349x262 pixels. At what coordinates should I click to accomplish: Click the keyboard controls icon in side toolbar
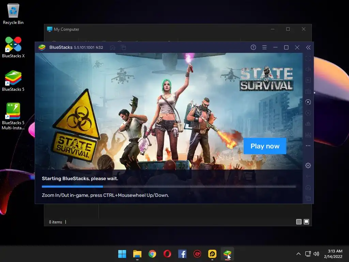[308, 91]
